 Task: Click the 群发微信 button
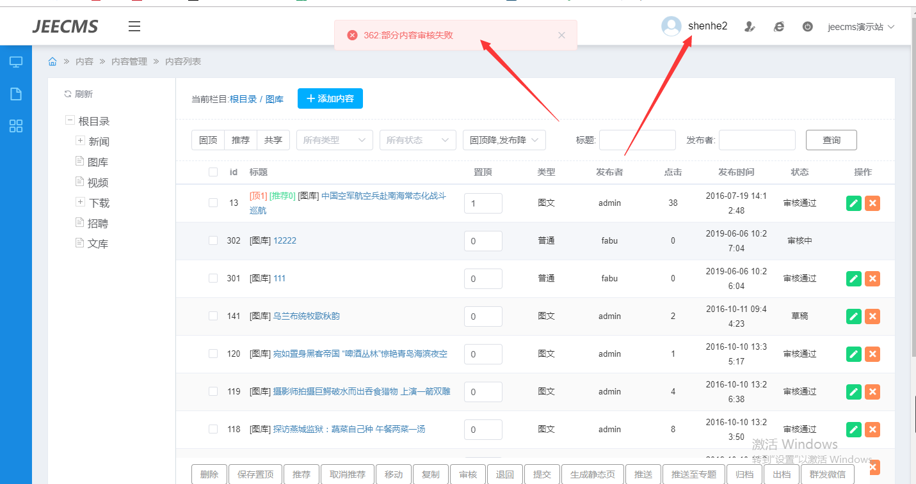[828, 474]
